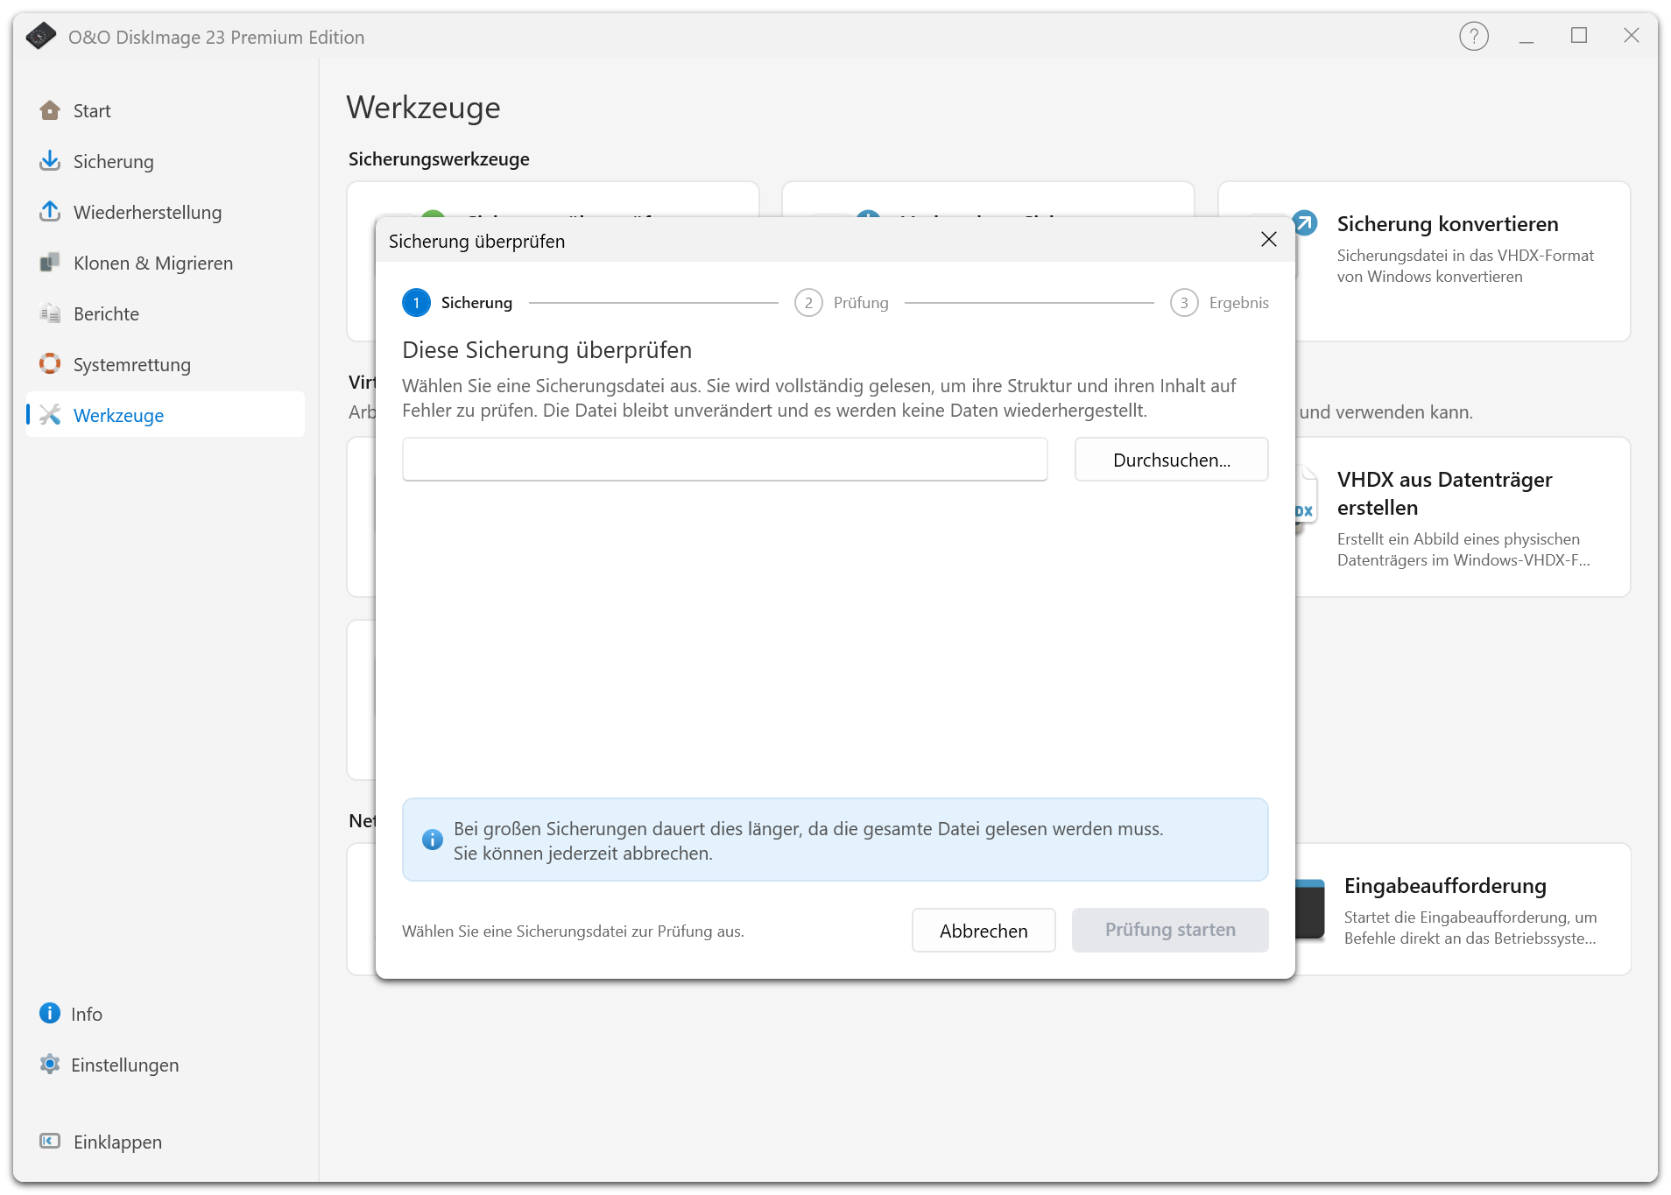This screenshot has height=1195, width=1671.
Task: Click the Sicherungswerkzeuge section label
Action: pyautogui.click(x=439, y=159)
